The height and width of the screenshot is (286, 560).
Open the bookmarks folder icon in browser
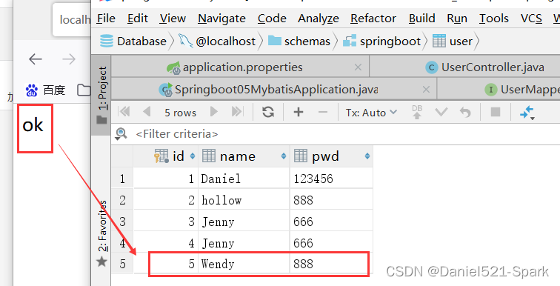[84, 90]
